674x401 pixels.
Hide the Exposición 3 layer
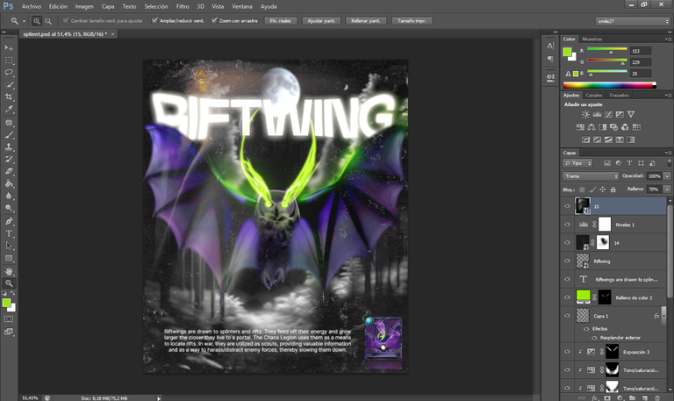[x=567, y=352]
